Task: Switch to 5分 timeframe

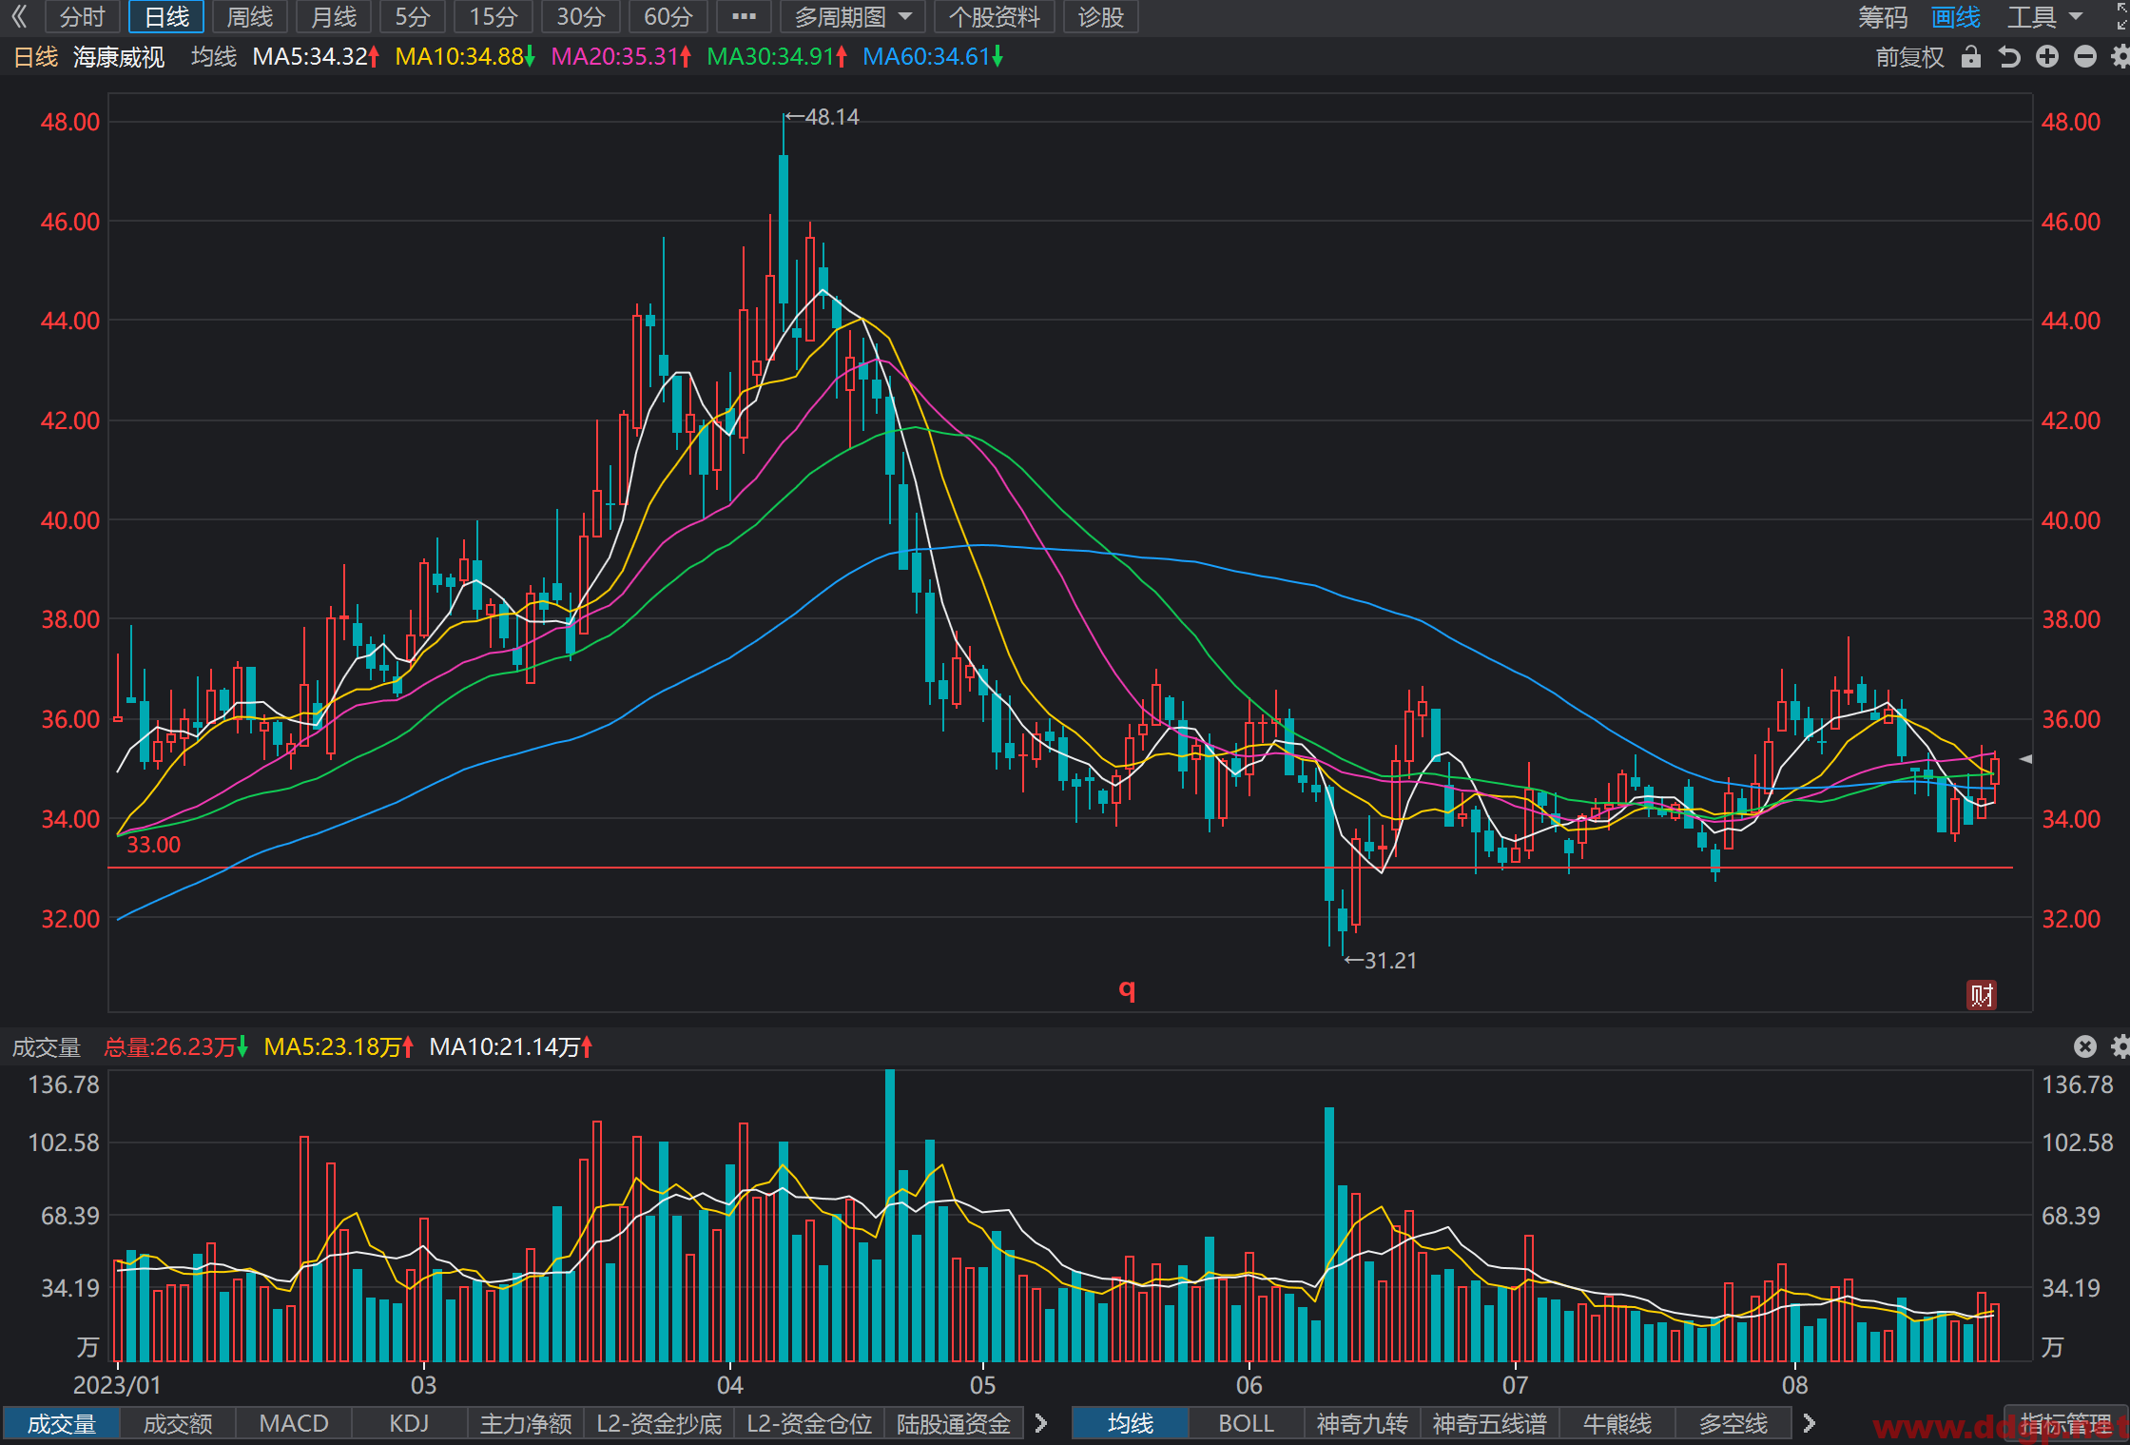Action: pos(413,16)
